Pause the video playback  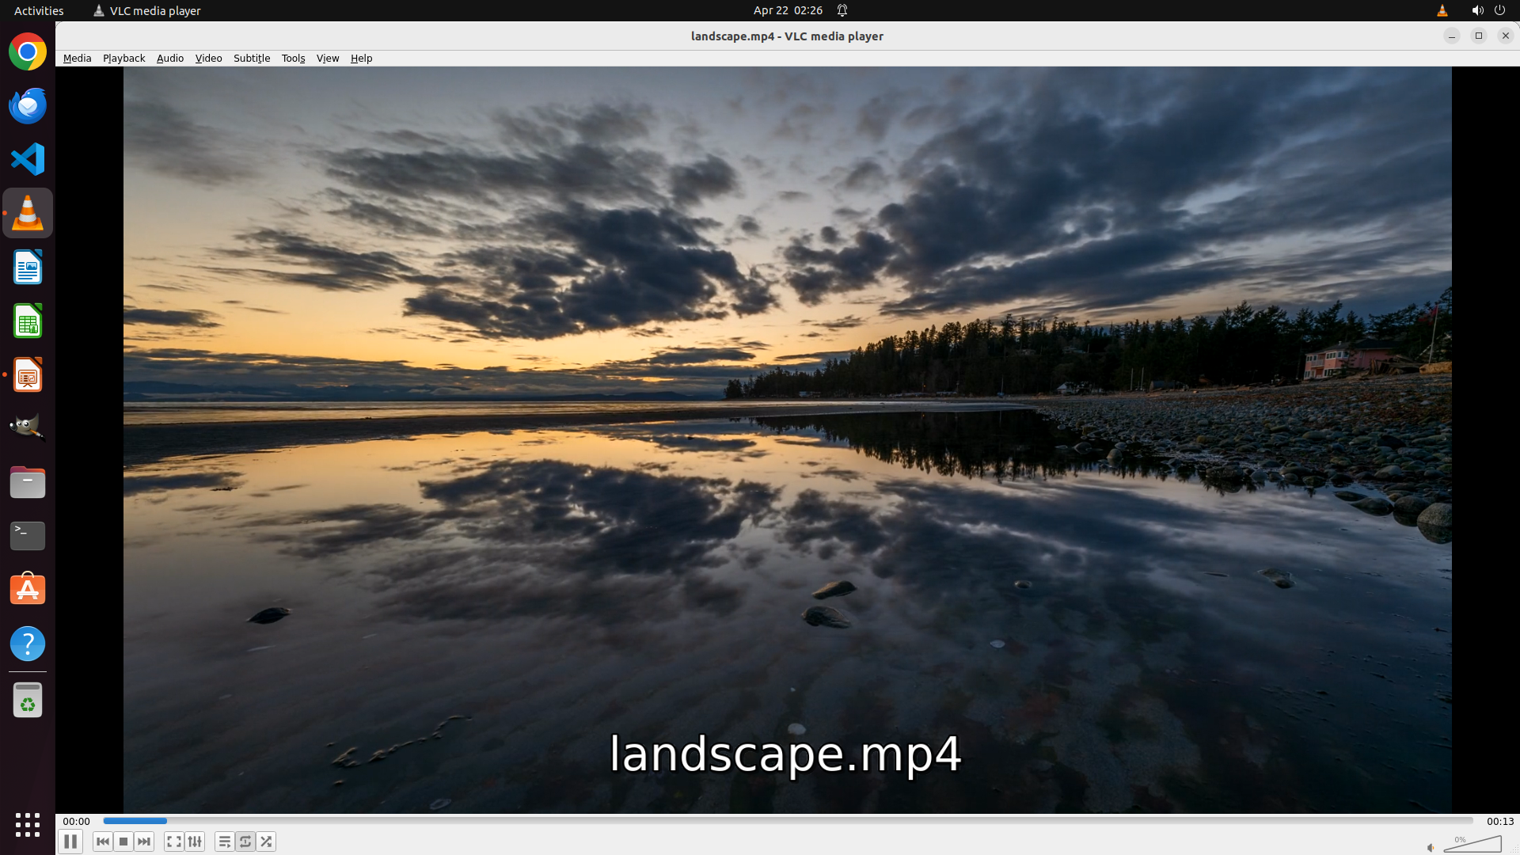coord(70,842)
